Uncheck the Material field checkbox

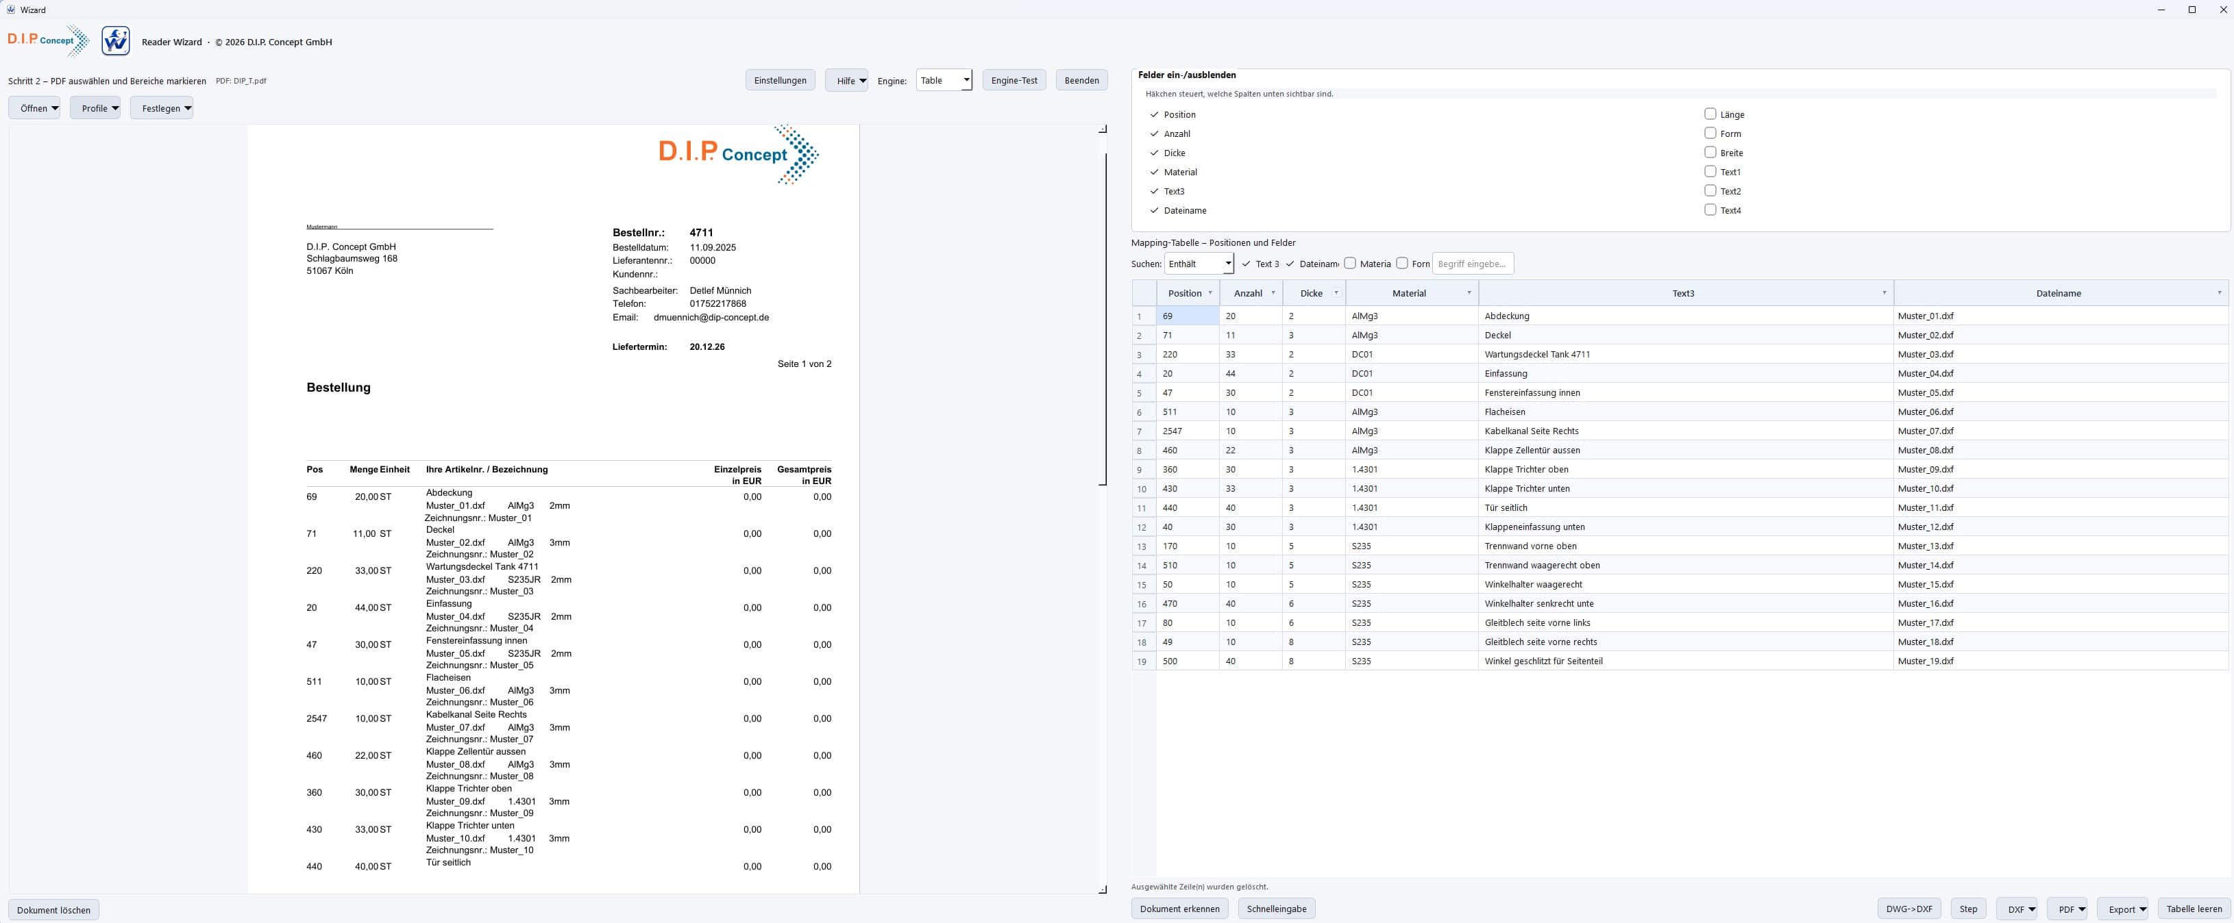coord(1154,172)
